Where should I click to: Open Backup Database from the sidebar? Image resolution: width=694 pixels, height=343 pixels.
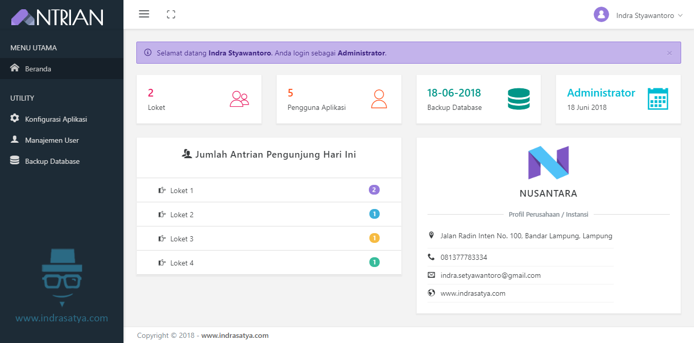click(x=53, y=161)
